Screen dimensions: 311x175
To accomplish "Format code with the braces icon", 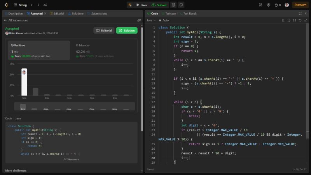I will click(294, 20).
